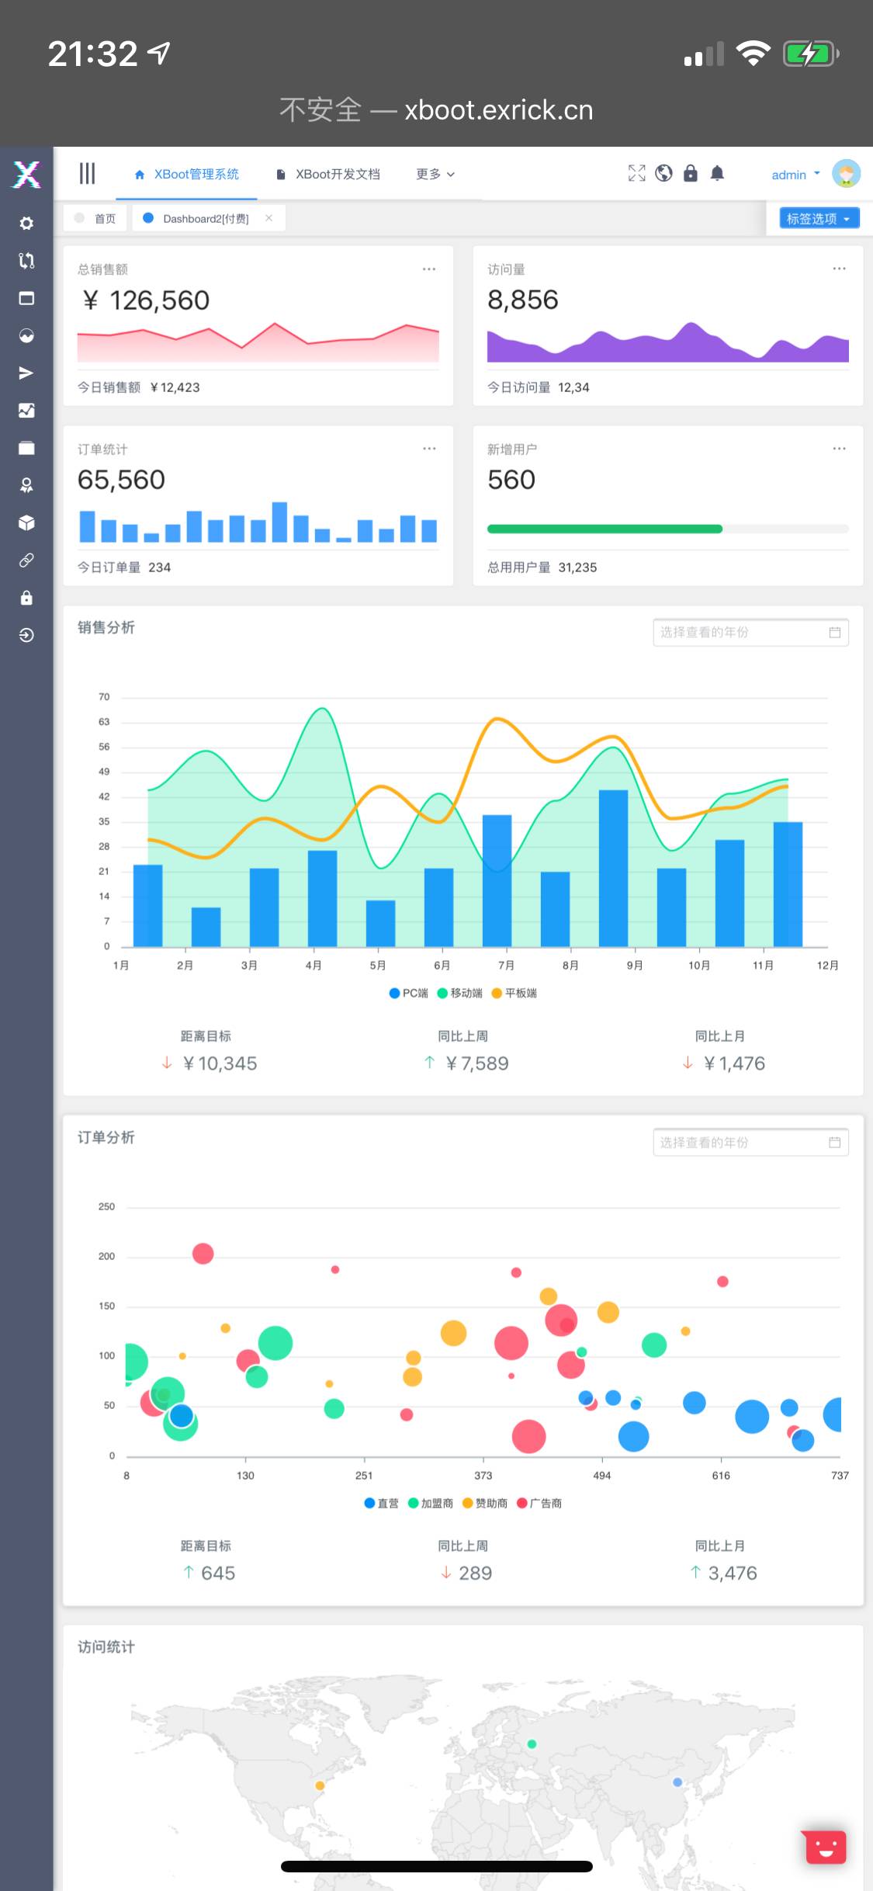This screenshot has width=873, height=1891.
Task: Click the iOS home indicator bar
Action: click(x=436, y=1866)
